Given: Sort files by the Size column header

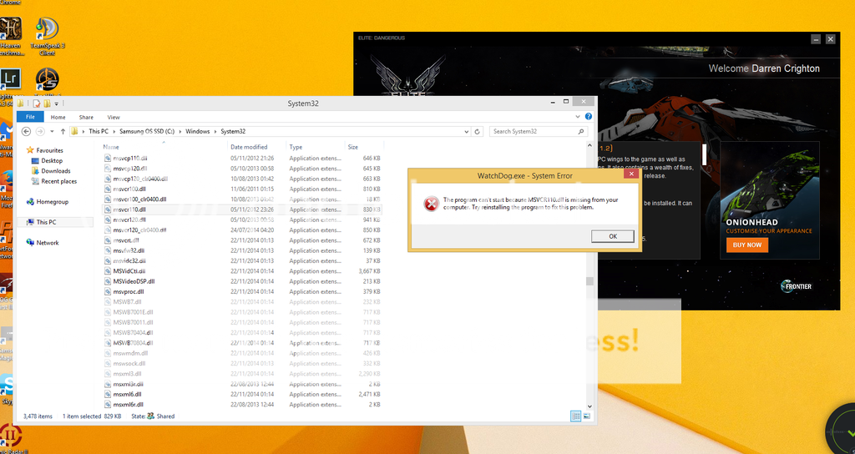Looking at the screenshot, I should pyautogui.click(x=364, y=147).
